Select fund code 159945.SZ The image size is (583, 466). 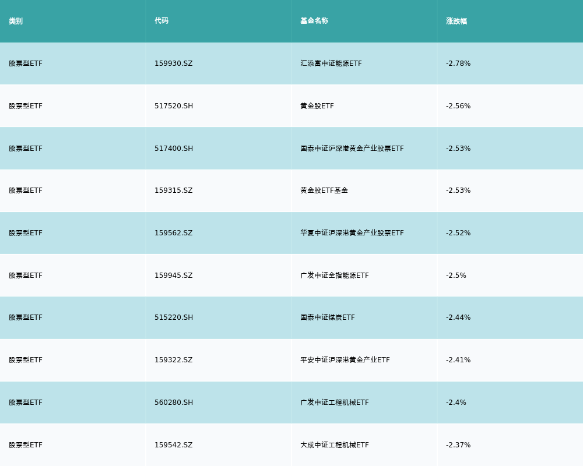(x=174, y=276)
